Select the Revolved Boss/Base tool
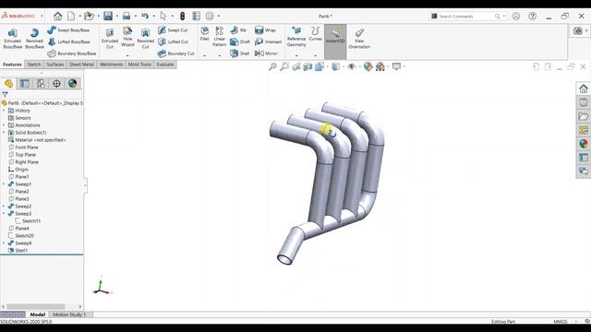The height and width of the screenshot is (332, 591). pos(34,39)
